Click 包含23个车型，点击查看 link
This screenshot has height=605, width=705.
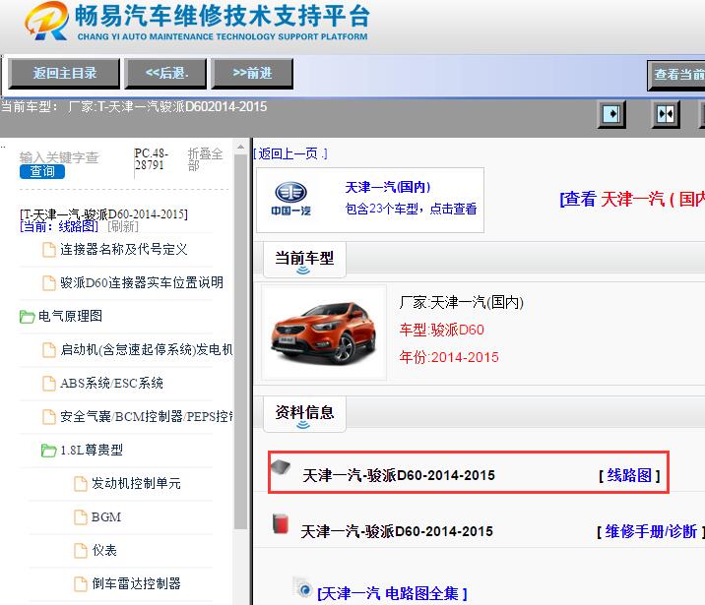coord(411,209)
